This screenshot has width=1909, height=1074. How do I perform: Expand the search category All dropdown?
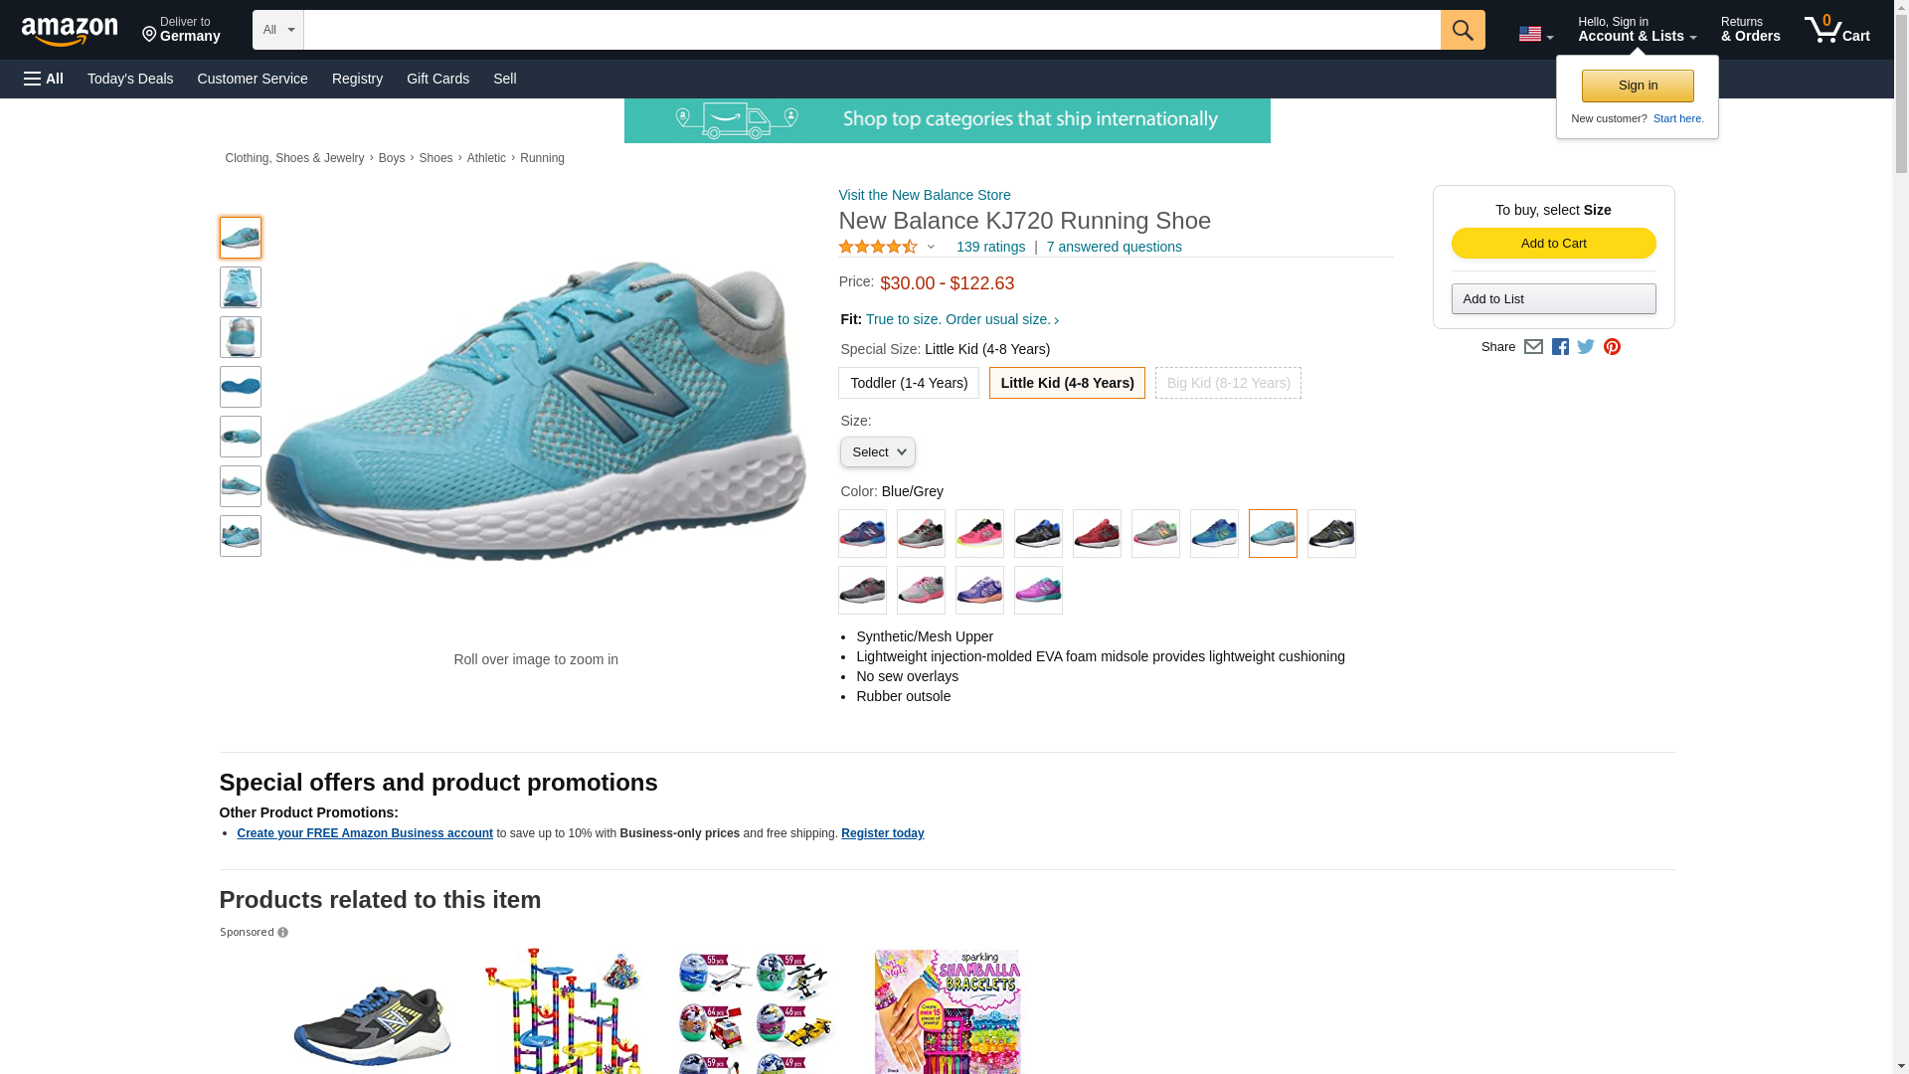point(277,30)
